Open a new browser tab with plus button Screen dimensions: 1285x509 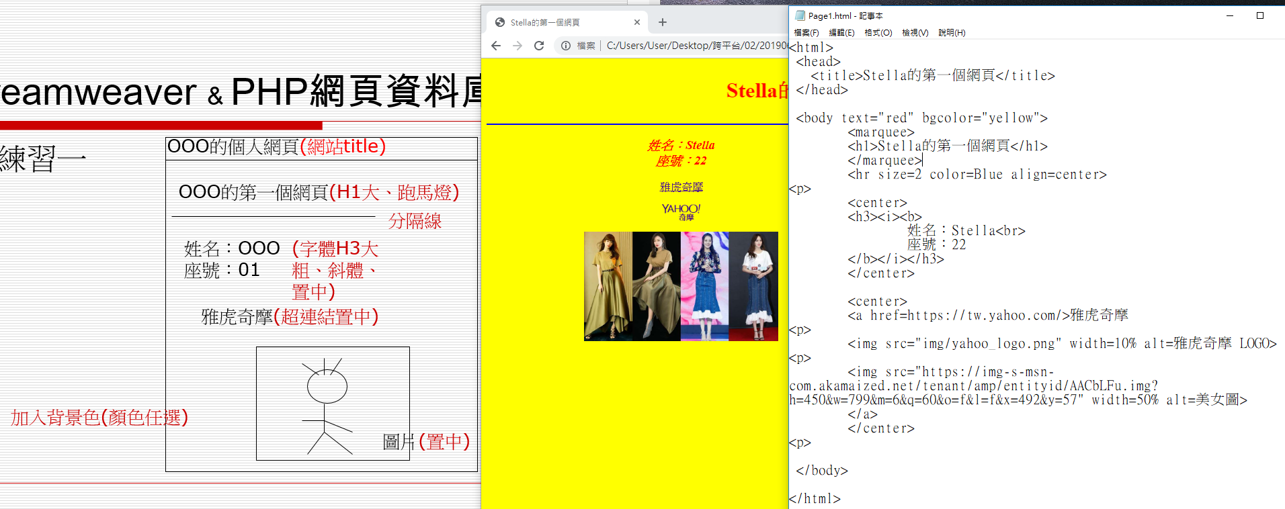(x=663, y=22)
